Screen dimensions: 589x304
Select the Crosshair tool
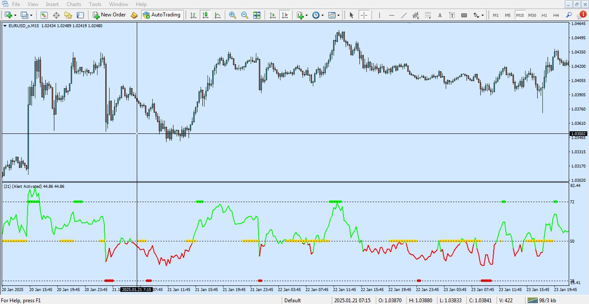(364, 15)
